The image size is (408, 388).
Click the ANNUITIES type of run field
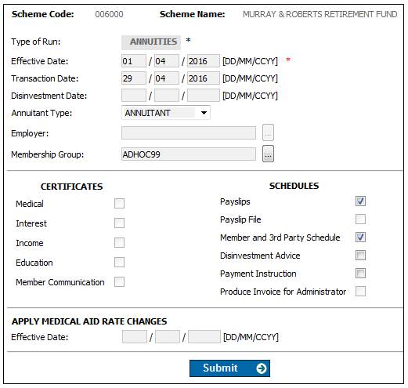click(x=151, y=42)
